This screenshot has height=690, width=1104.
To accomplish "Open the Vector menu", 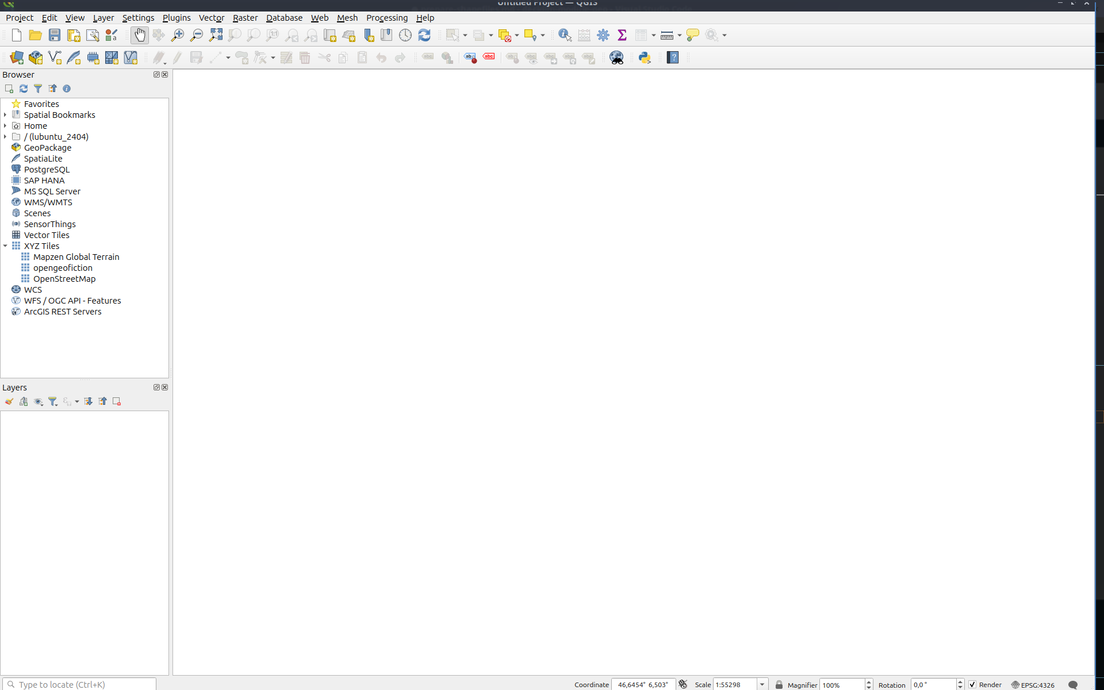I will coord(209,17).
